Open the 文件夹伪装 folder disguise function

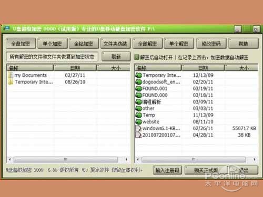click(x=115, y=44)
